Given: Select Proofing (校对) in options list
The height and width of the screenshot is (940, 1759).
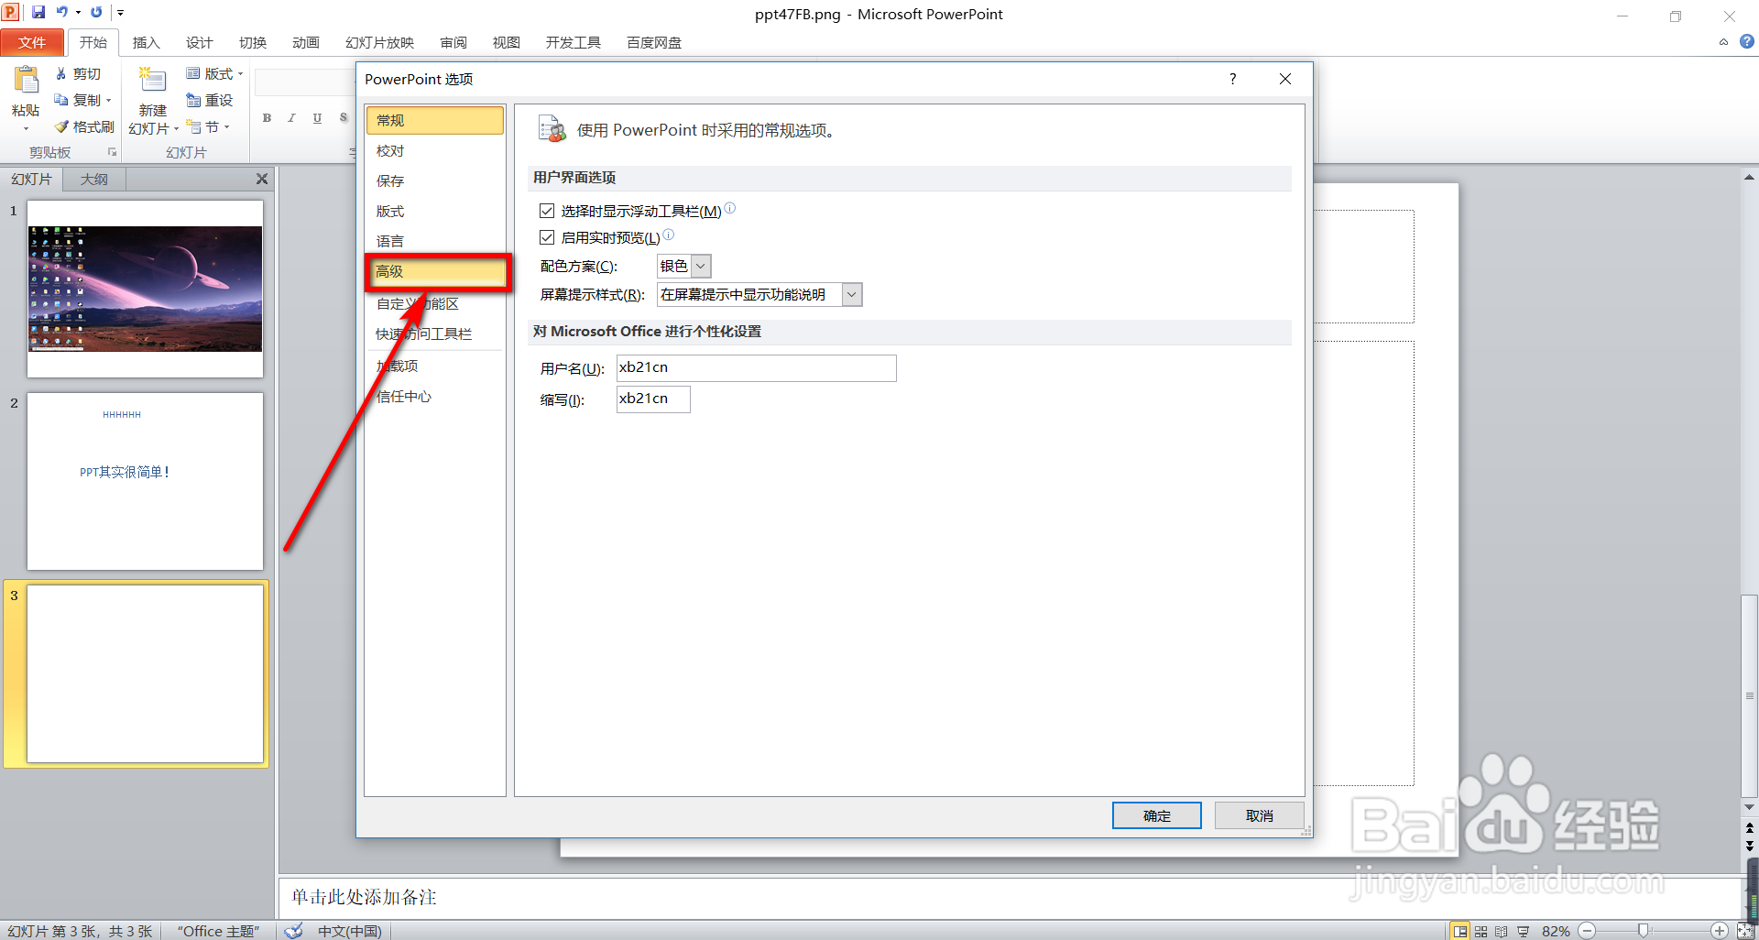Looking at the screenshot, I should tap(436, 150).
